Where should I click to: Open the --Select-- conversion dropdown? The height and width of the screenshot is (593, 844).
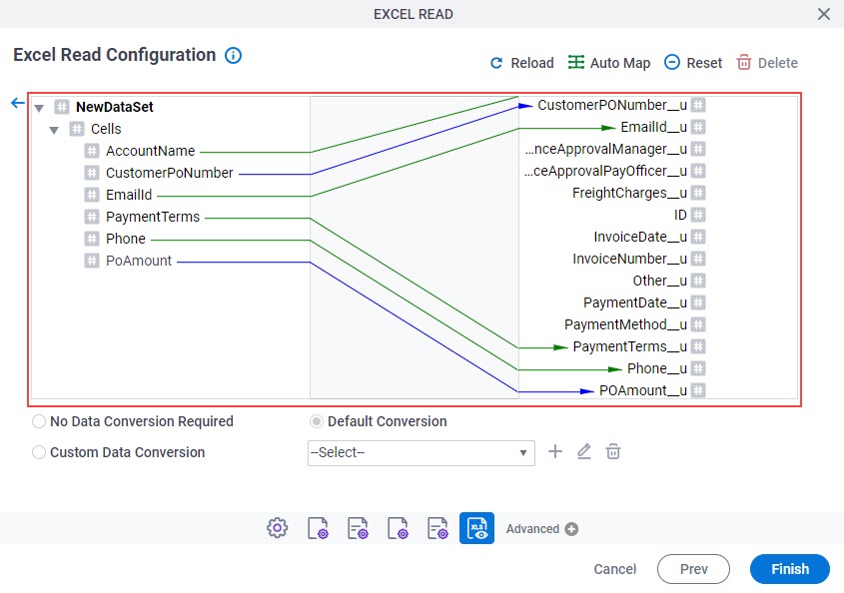pos(421,452)
